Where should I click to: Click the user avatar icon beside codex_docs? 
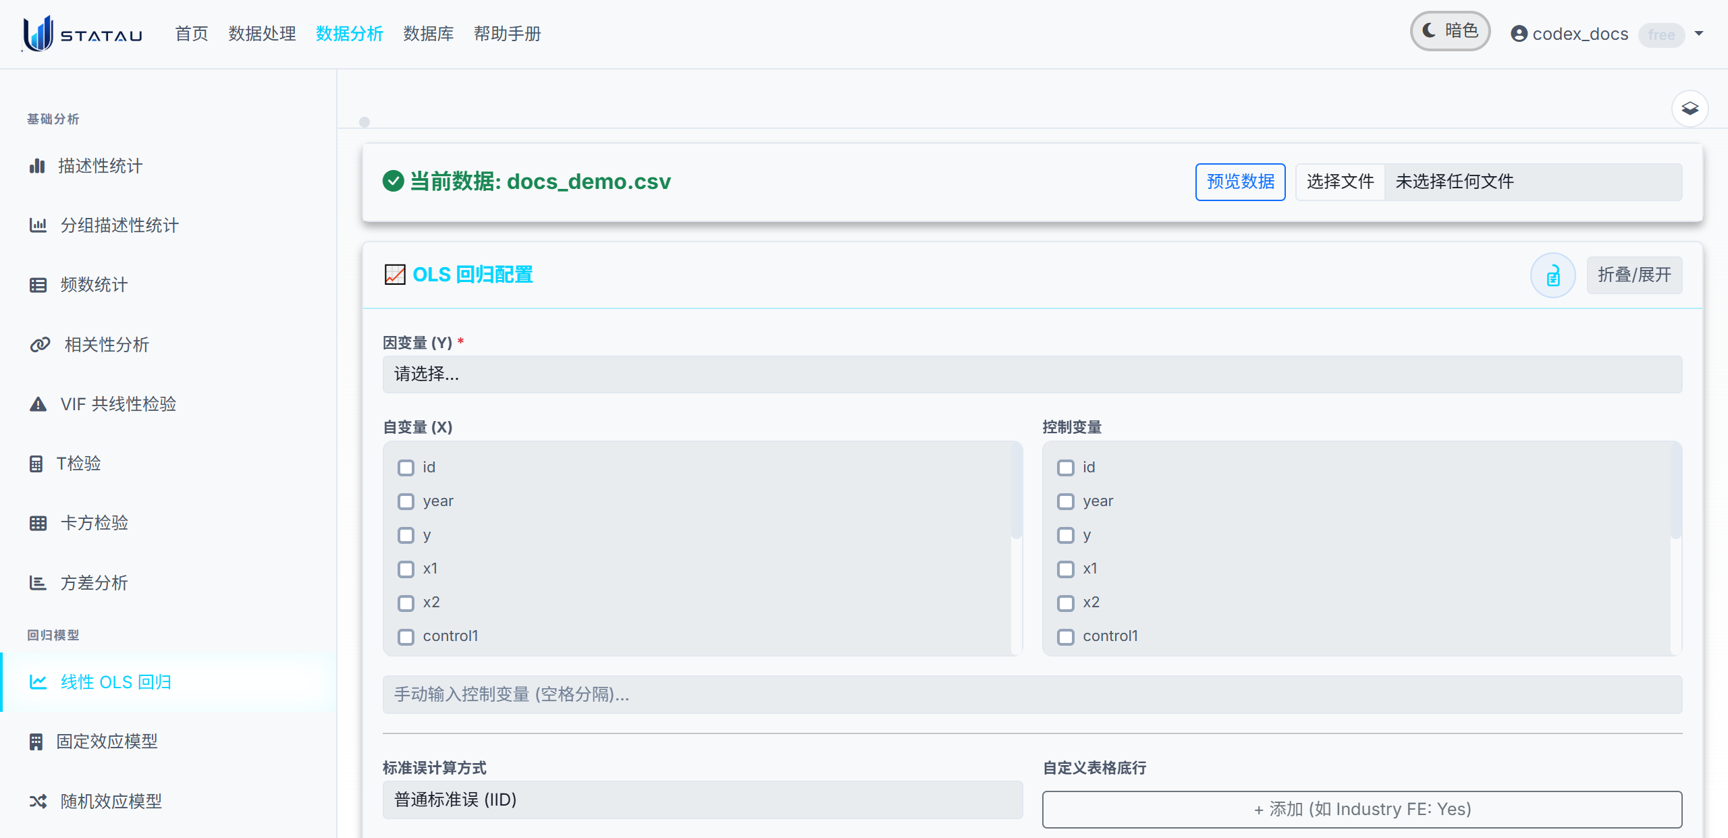[x=1519, y=34]
